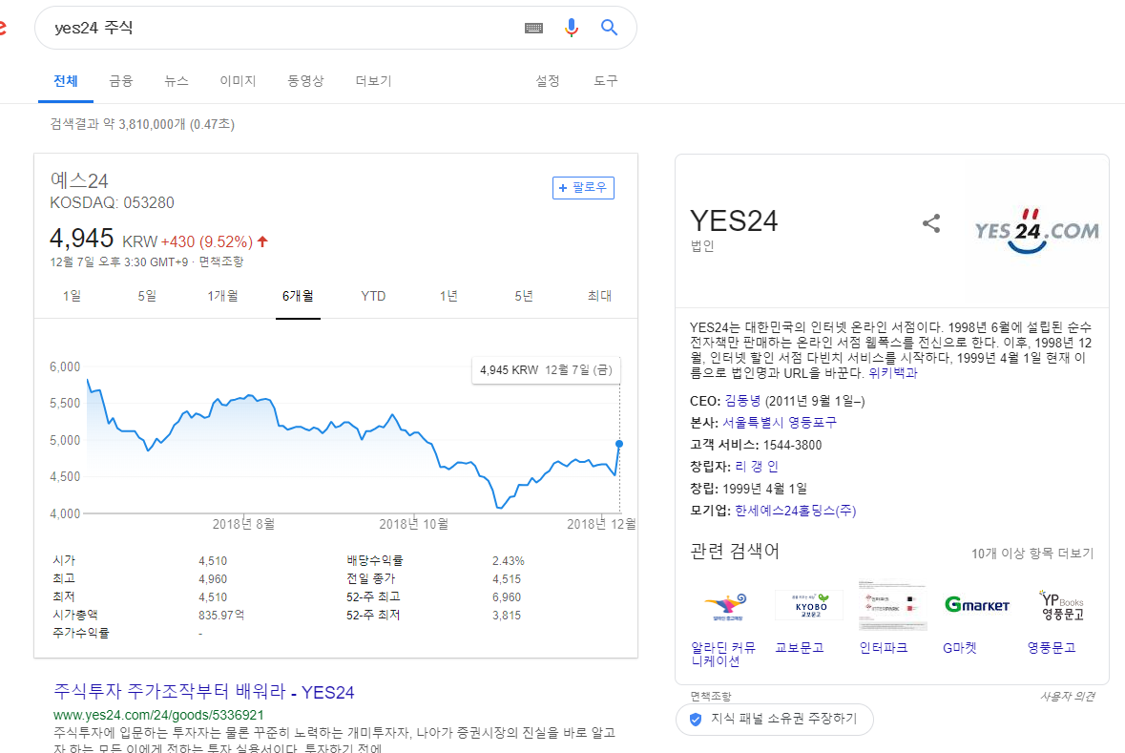Switch to the 이미지 tab
Image resolution: width=1125 pixels, height=753 pixels.
(x=238, y=81)
